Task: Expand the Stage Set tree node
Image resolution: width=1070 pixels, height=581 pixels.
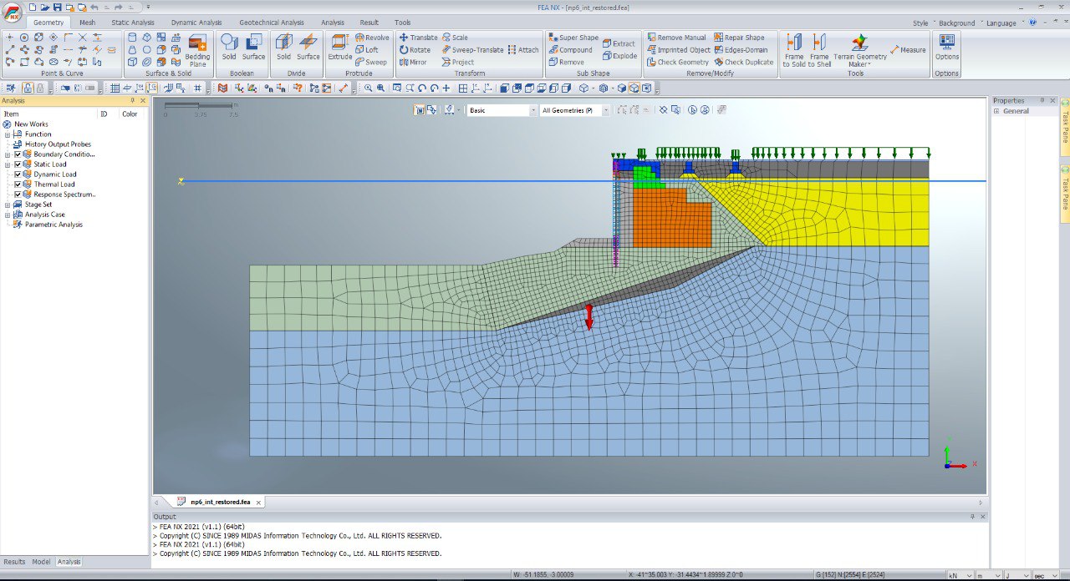Action: point(8,205)
